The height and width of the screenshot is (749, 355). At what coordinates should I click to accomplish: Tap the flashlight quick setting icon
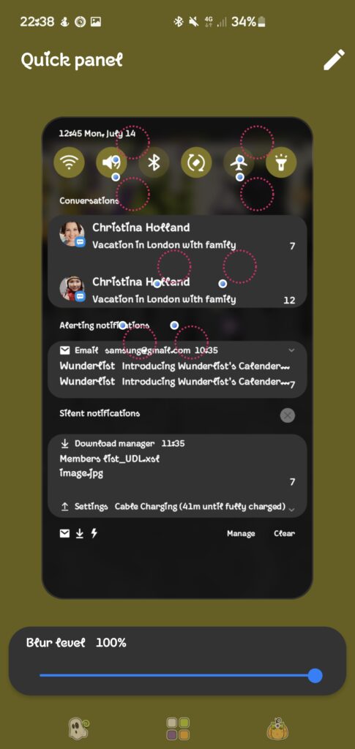[281, 163]
